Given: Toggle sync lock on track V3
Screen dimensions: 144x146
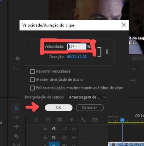Looking at the screenshot, I should pyautogui.click(x=64, y=129).
